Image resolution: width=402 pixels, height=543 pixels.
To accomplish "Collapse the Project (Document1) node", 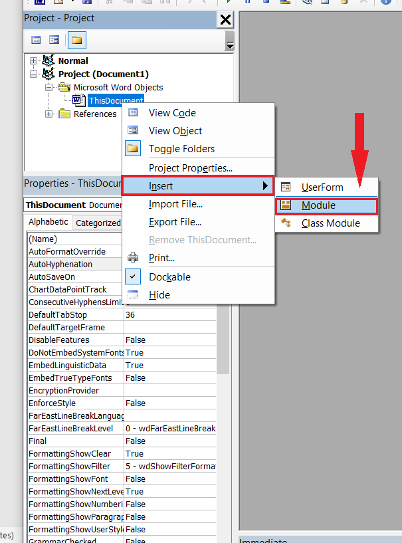I will [33, 74].
